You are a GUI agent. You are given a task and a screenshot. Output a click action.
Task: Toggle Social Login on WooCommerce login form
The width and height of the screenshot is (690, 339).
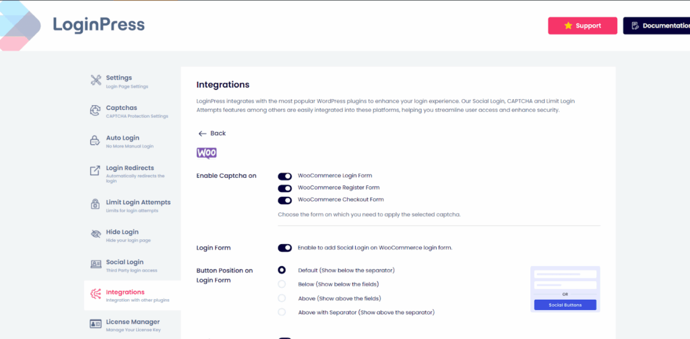[x=285, y=248]
